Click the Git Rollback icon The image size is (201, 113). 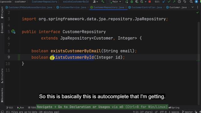pos(185,2)
